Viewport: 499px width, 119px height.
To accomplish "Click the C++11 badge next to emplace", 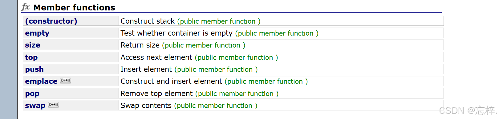I will [65, 80].
